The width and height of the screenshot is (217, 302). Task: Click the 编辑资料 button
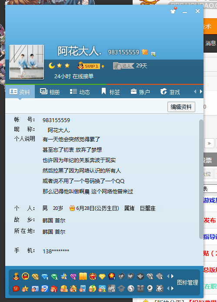click(181, 107)
